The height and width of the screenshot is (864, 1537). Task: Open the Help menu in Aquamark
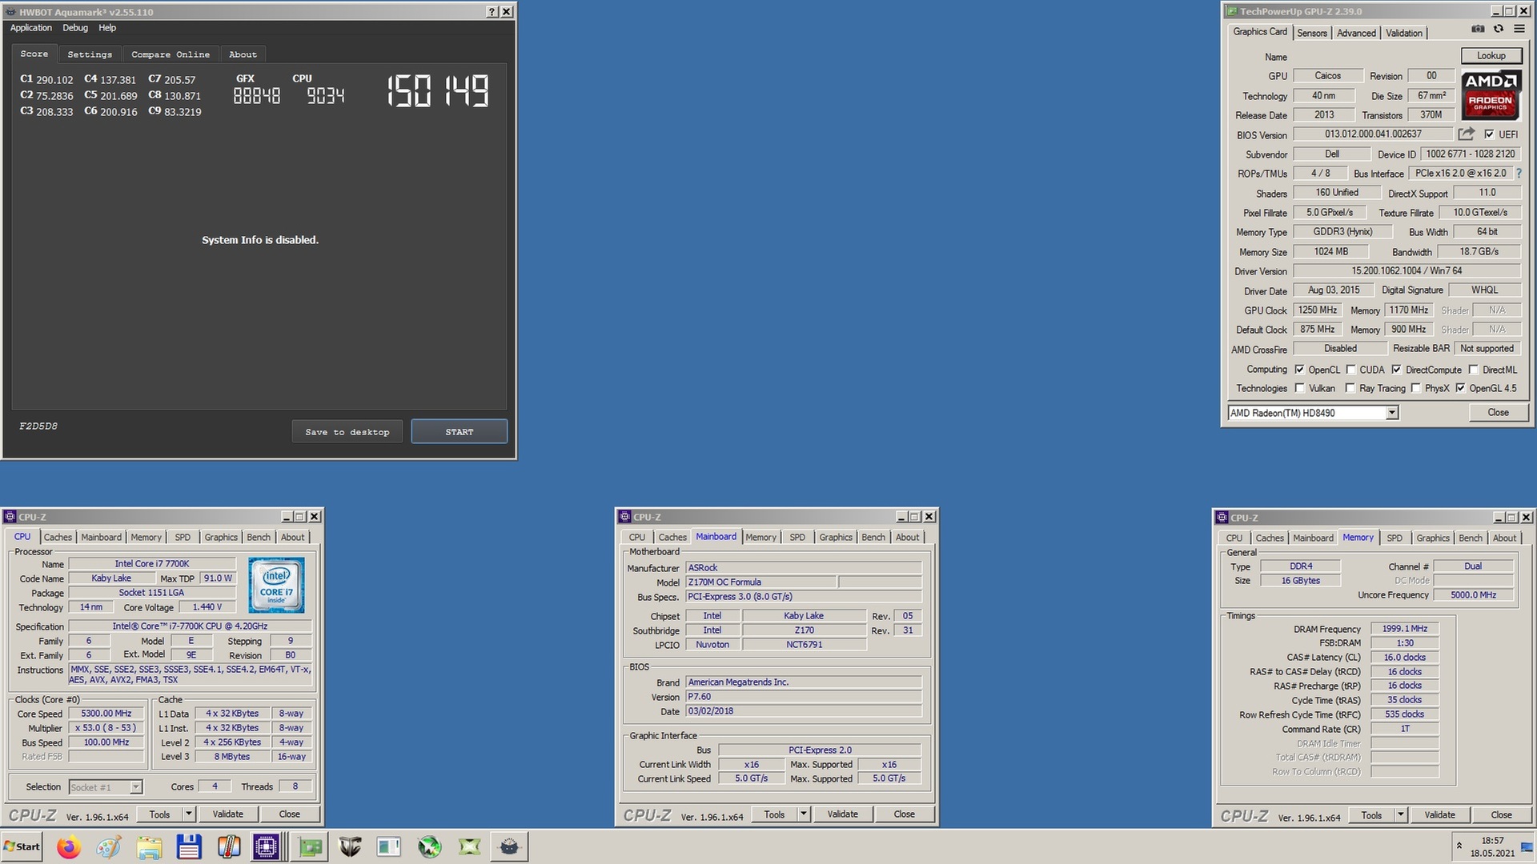(x=107, y=27)
